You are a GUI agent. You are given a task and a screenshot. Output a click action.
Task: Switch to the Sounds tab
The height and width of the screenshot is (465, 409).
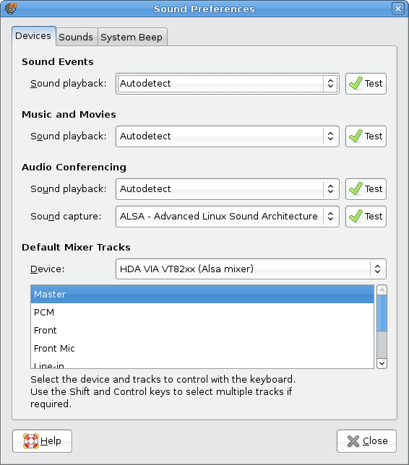[76, 37]
